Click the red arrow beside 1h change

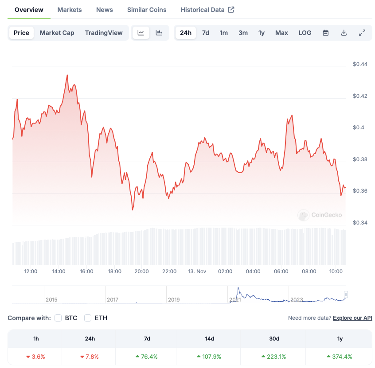pyautogui.click(x=27, y=356)
